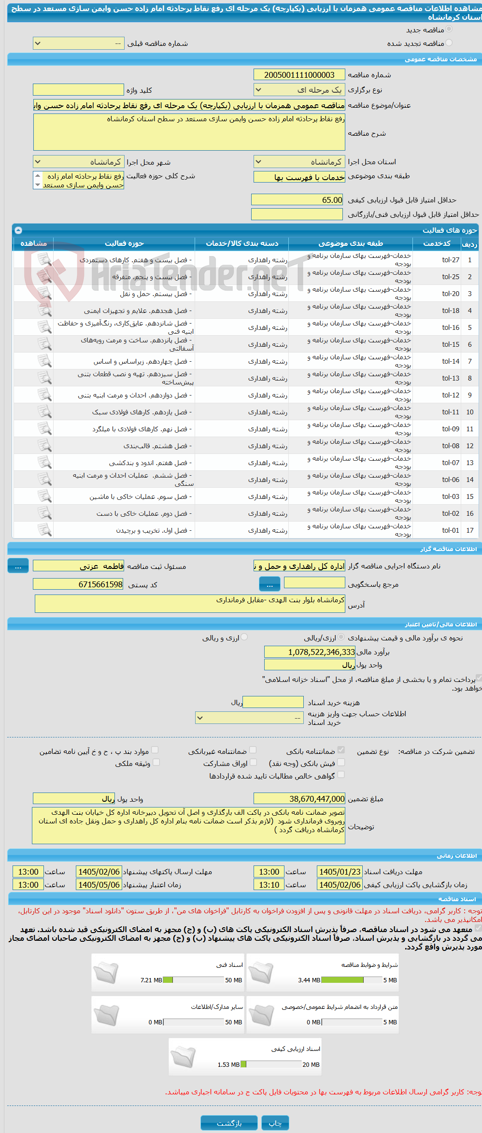Open the اسناد فنی folder icon
Image resolution: width=482 pixels, height=1133 pixels.
point(106,973)
